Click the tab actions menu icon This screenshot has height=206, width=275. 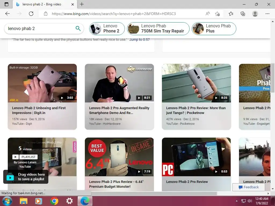6,4
